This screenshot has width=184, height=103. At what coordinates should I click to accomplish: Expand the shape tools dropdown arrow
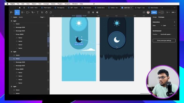point(29,12)
